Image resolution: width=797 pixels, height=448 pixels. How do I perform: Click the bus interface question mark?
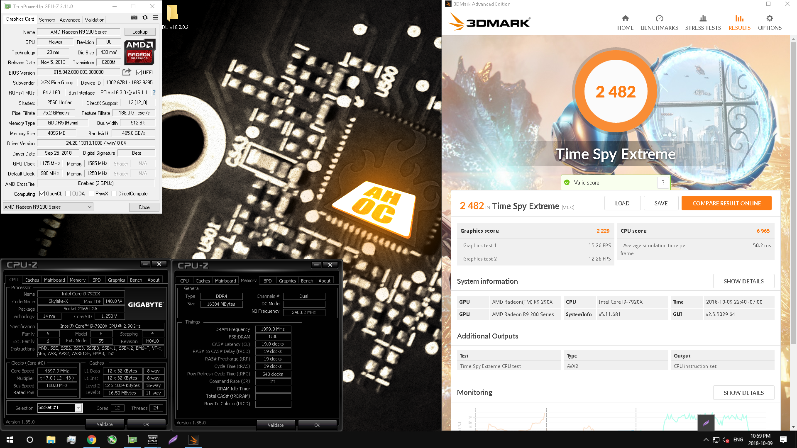pyautogui.click(x=154, y=93)
